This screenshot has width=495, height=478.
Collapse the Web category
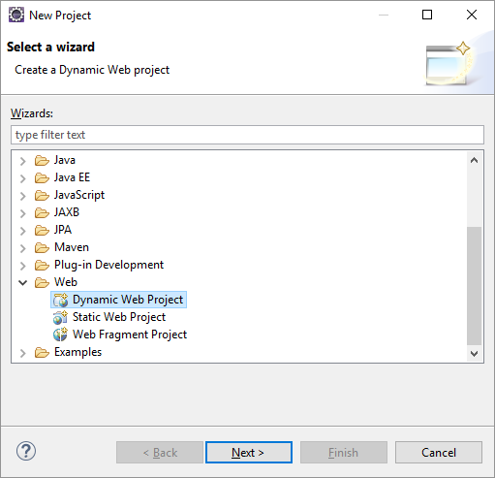pos(23,283)
